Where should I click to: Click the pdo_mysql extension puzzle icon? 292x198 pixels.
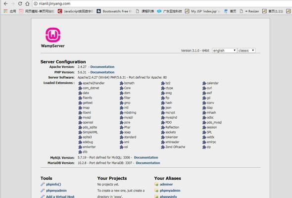pyautogui.click(x=204, y=122)
